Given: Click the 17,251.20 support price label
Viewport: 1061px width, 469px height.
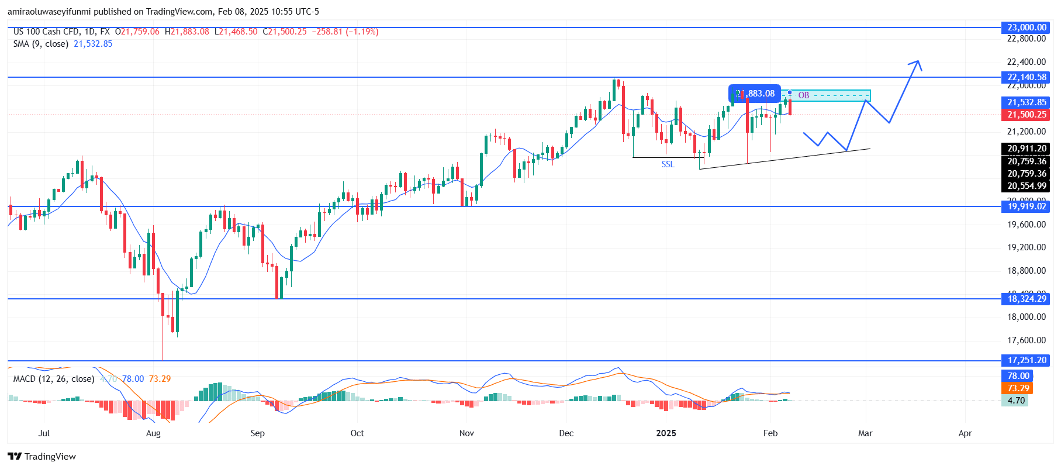Looking at the screenshot, I should (1027, 361).
